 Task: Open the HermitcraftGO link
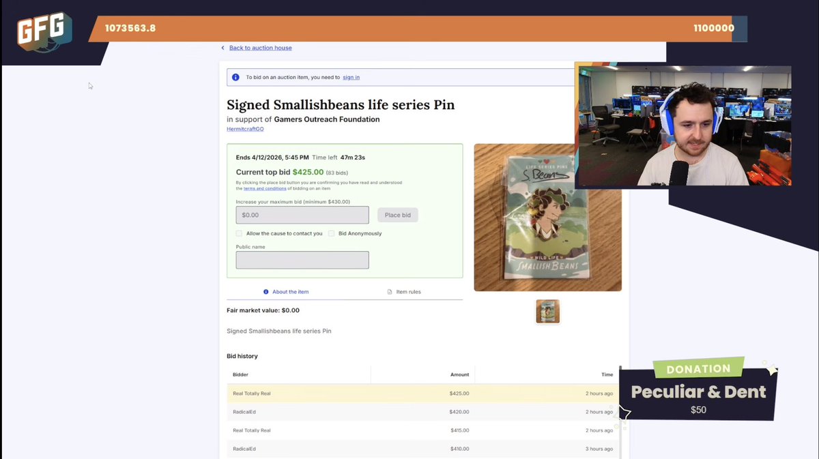tap(245, 129)
